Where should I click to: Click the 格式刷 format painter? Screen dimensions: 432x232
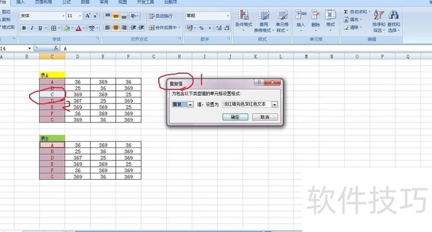[7, 27]
